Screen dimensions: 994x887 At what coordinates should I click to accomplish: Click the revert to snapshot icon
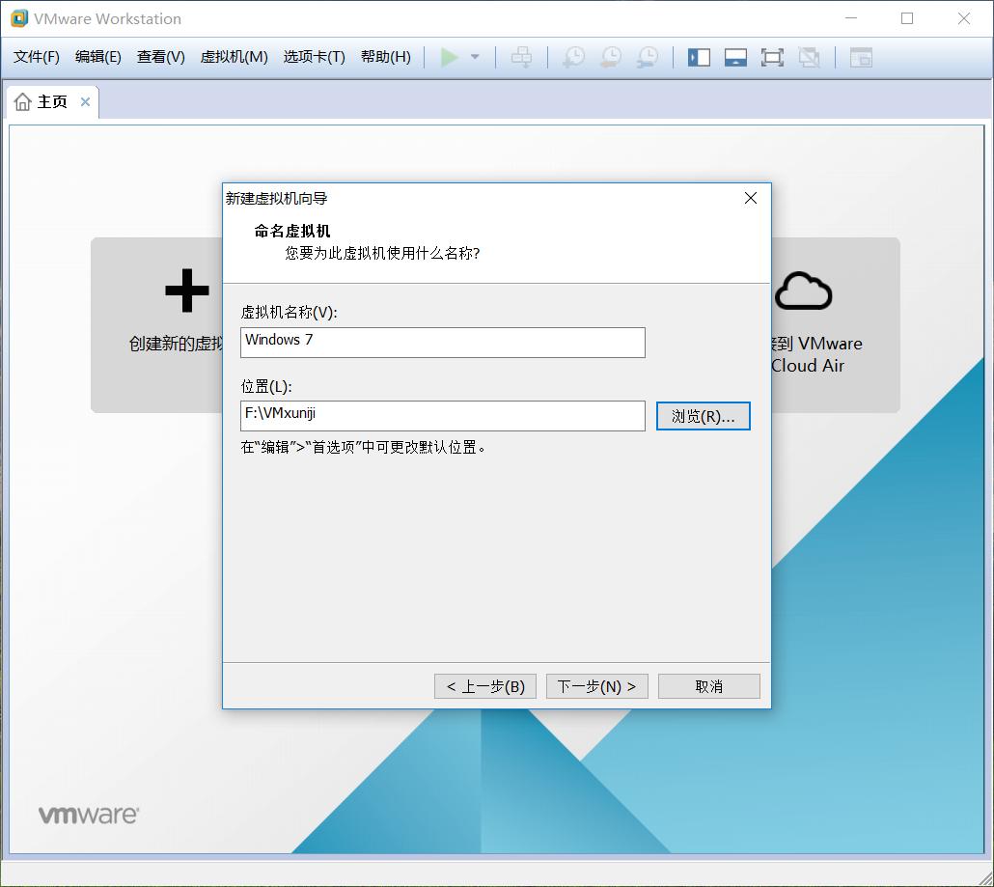pos(611,57)
